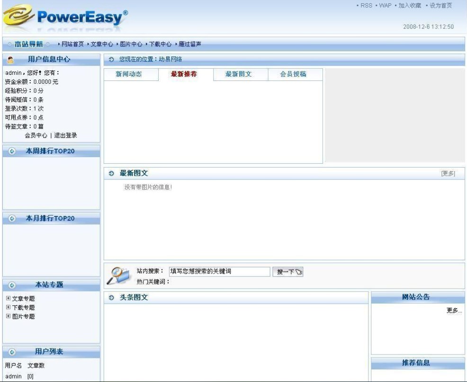
Task: Click the 待签文章：0 篇 text
Action: (24, 126)
